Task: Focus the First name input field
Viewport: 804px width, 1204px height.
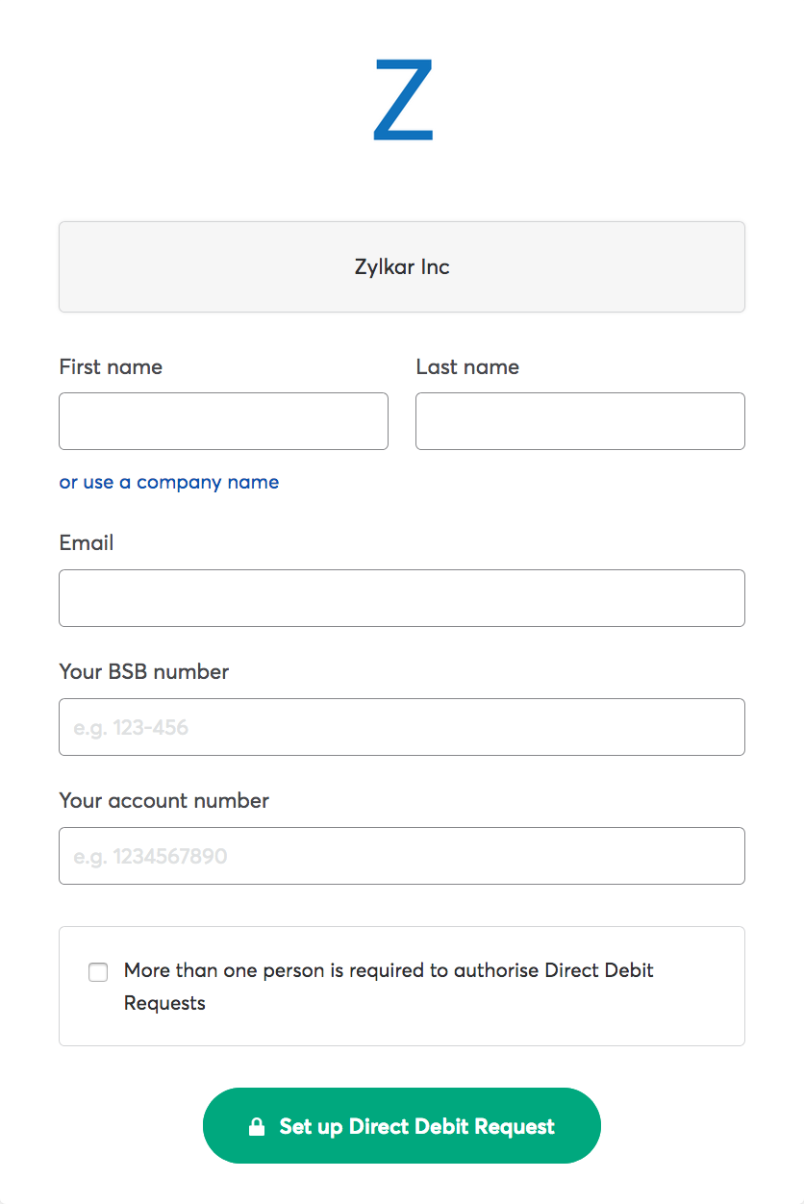Action: [x=223, y=421]
